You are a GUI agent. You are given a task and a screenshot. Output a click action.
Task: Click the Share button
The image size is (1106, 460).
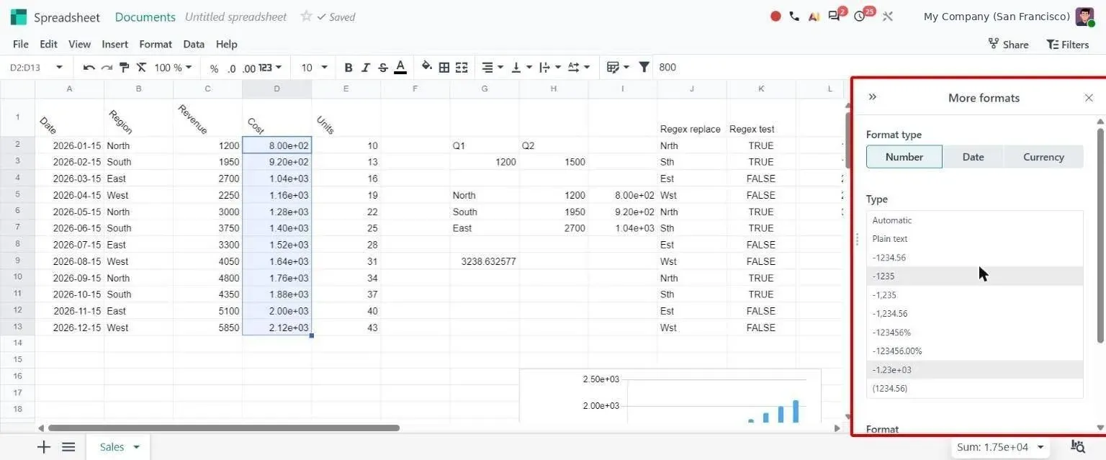pos(1008,44)
